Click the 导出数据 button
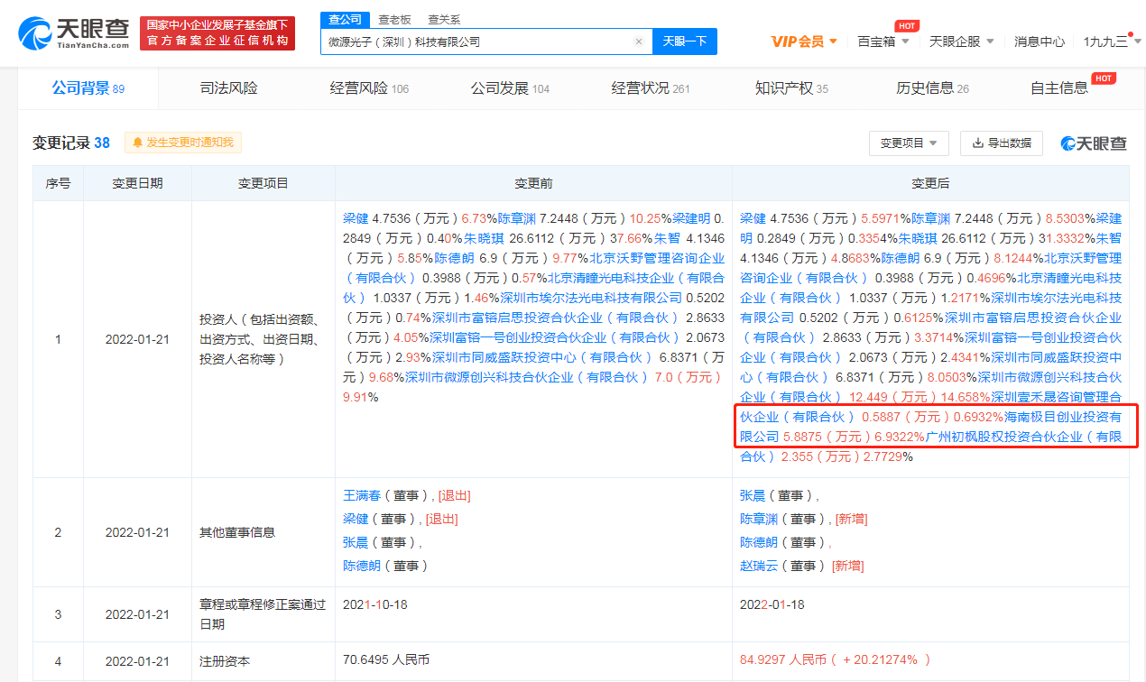 pos(1001,143)
